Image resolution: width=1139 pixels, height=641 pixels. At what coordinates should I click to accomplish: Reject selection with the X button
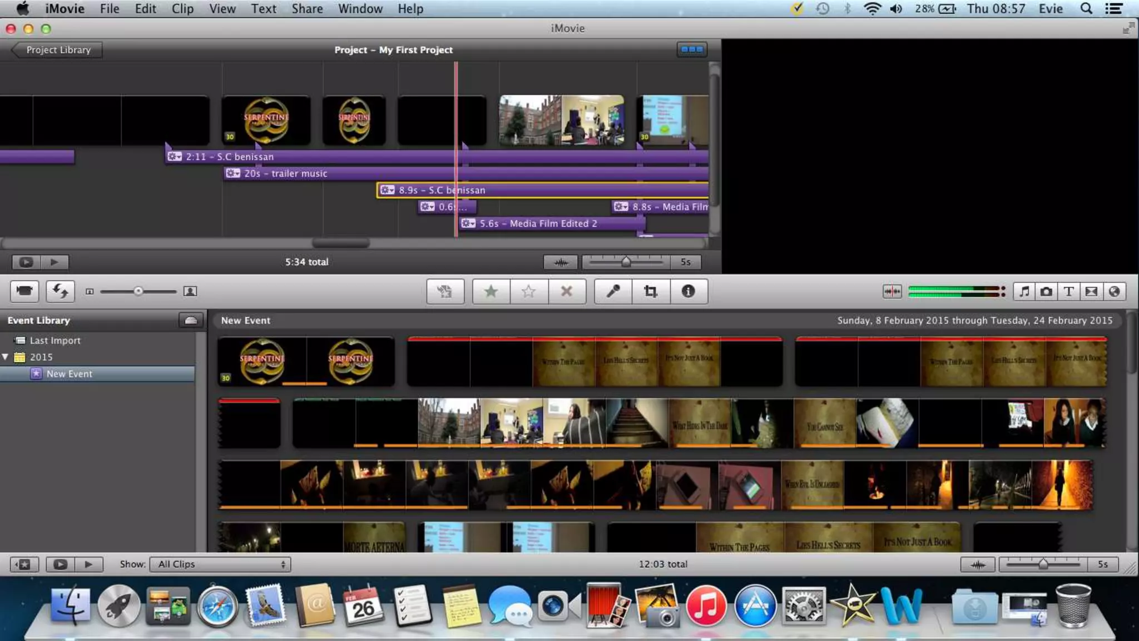click(x=567, y=291)
